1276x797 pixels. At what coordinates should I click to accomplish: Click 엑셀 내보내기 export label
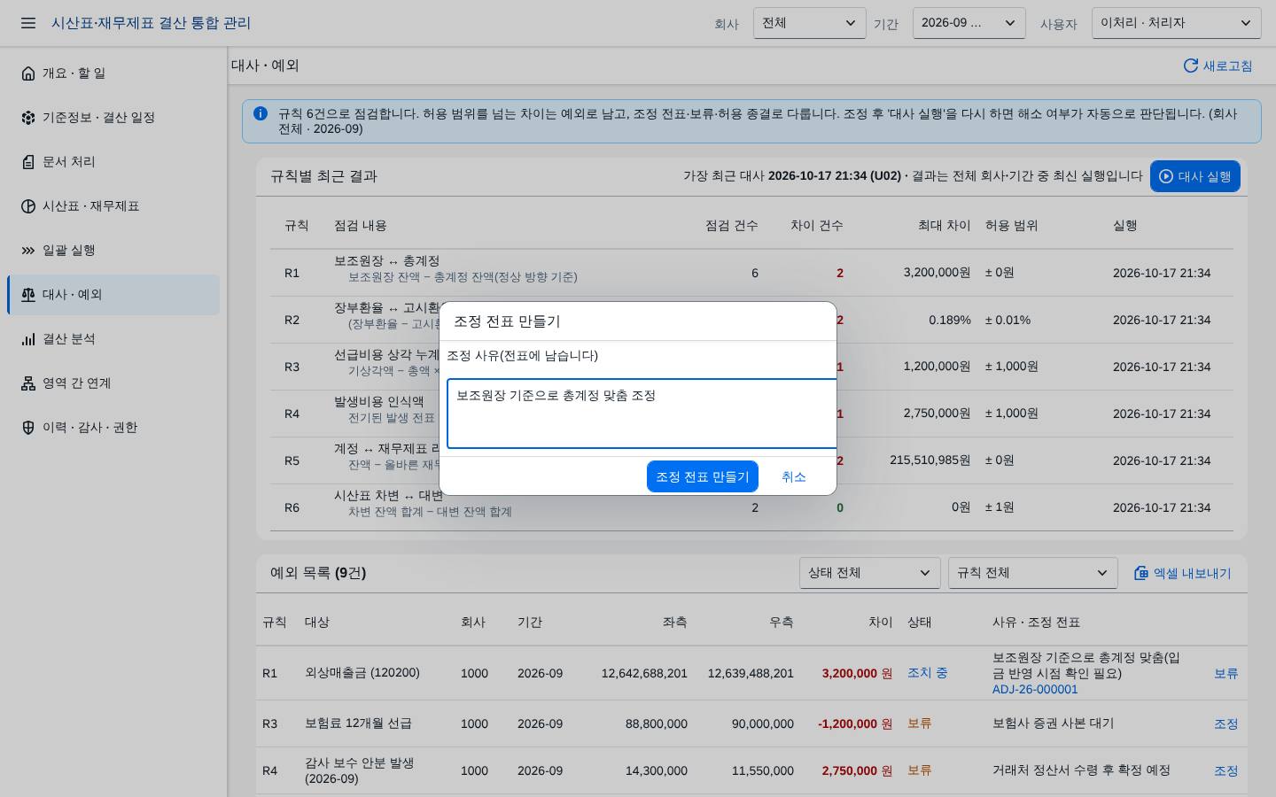(x=1192, y=573)
